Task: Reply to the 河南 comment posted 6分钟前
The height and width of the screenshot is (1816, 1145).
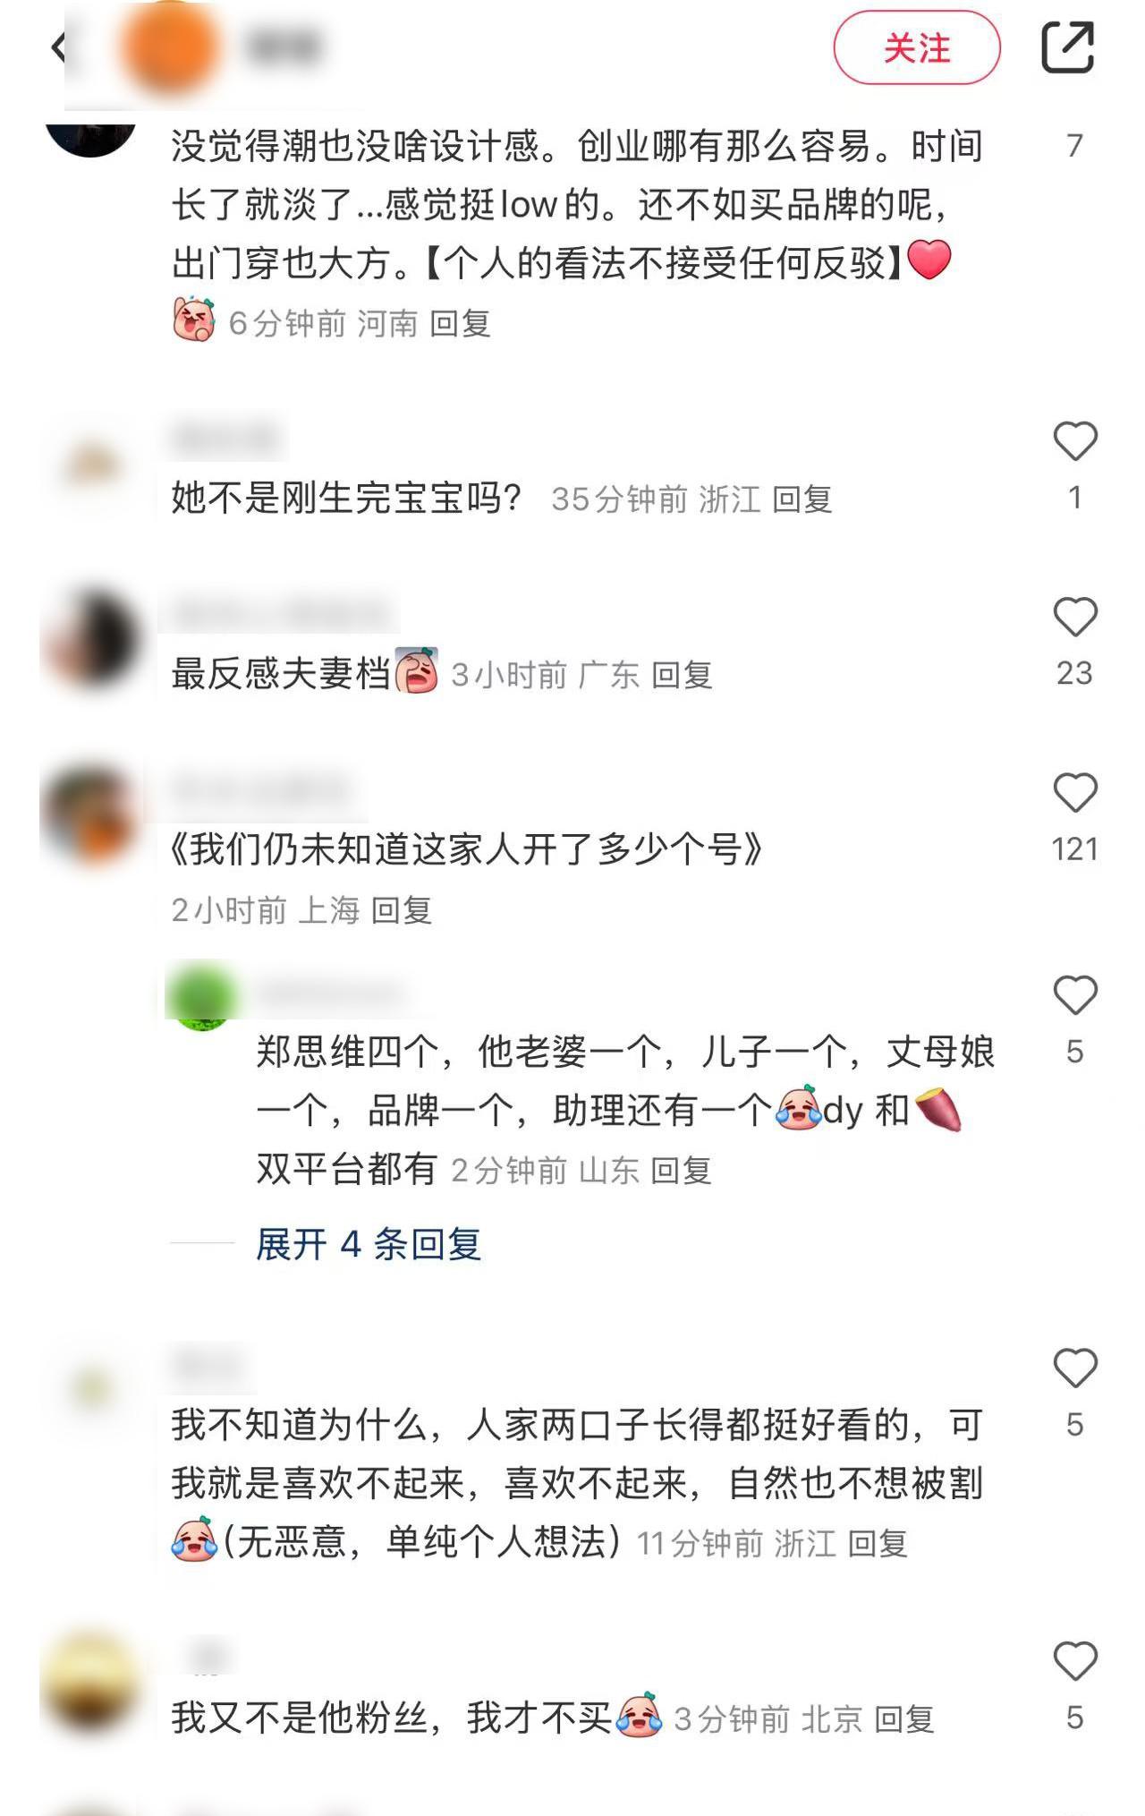Action: (x=460, y=323)
